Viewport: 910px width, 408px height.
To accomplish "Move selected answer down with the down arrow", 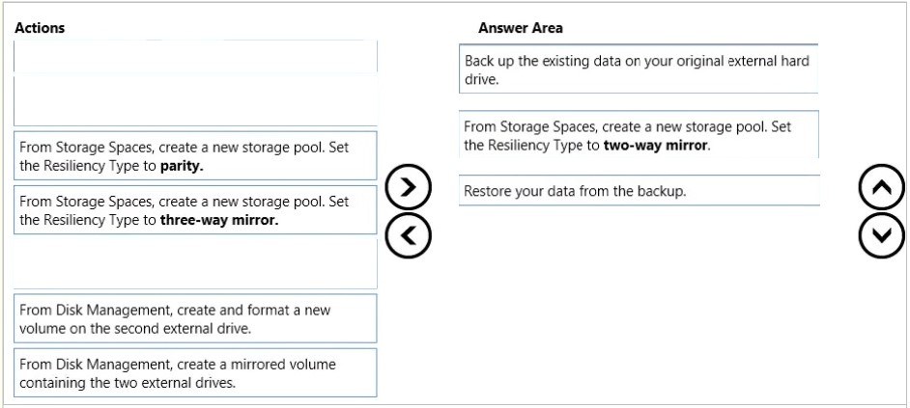I will click(x=881, y=235).
